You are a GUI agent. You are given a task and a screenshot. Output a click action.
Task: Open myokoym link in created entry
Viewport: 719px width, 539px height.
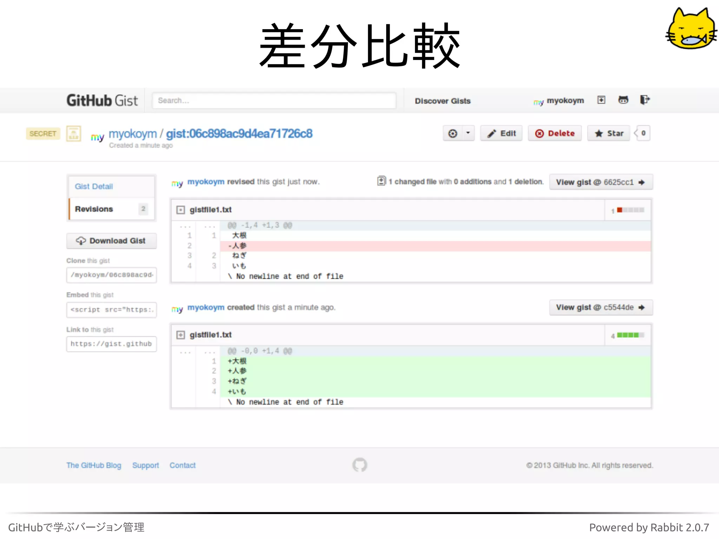coord(206,307)
